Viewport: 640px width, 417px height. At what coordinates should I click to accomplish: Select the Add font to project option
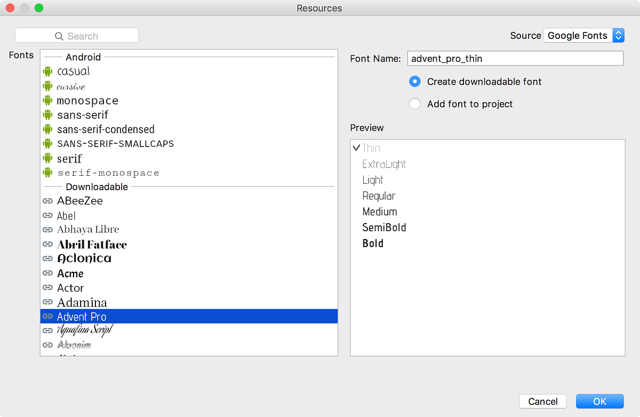click(415, 104)
